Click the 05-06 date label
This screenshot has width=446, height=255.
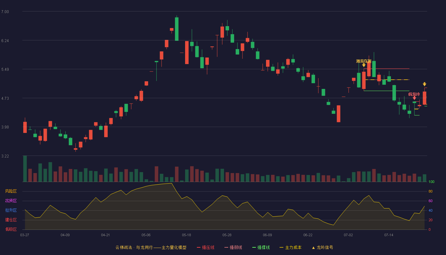pyautogui.click(x=146, y=235)
